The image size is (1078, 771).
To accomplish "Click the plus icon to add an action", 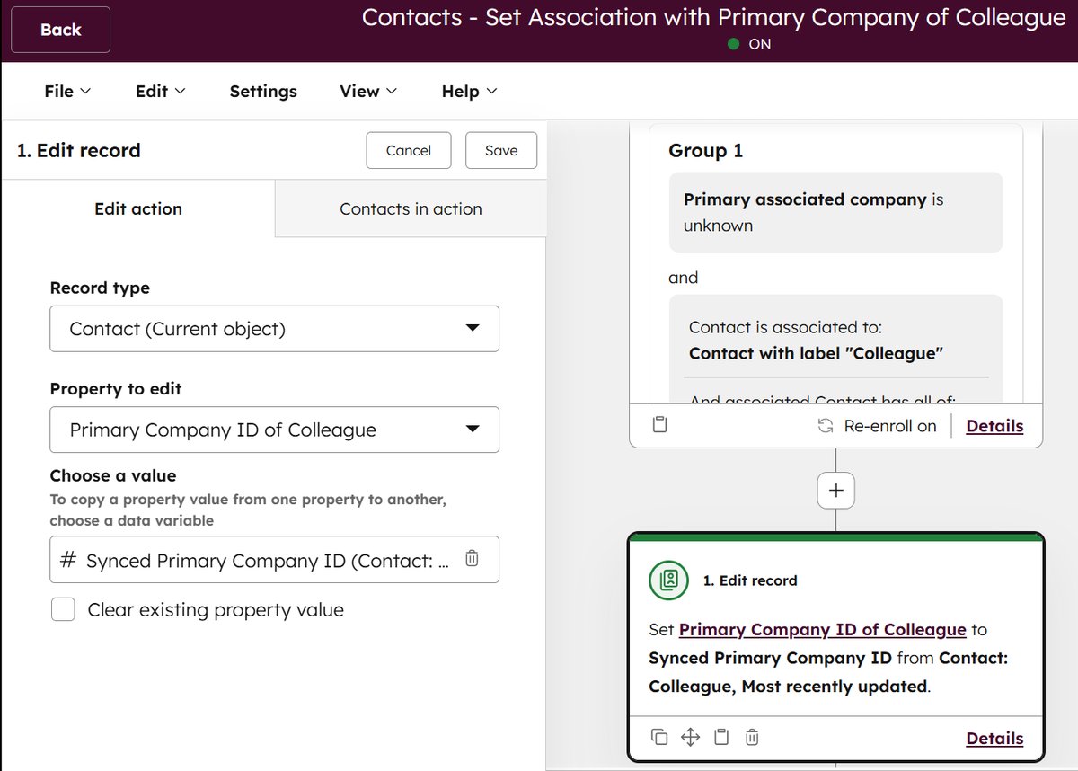I will [835, 490].
